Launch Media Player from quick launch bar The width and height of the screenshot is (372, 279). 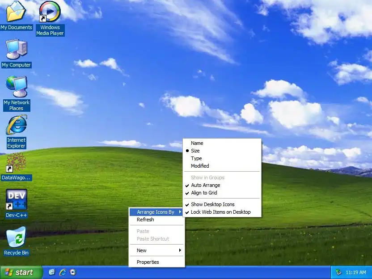(73, 272)
